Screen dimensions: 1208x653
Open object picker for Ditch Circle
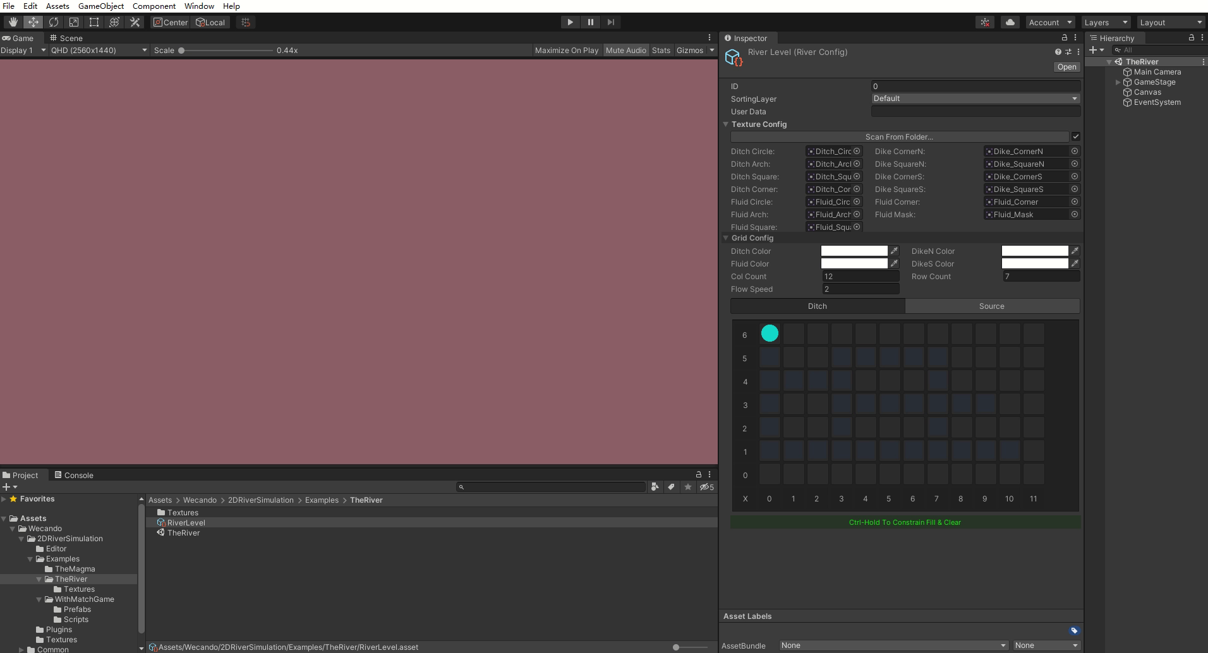pyautogui.click(x=857, y=151)
